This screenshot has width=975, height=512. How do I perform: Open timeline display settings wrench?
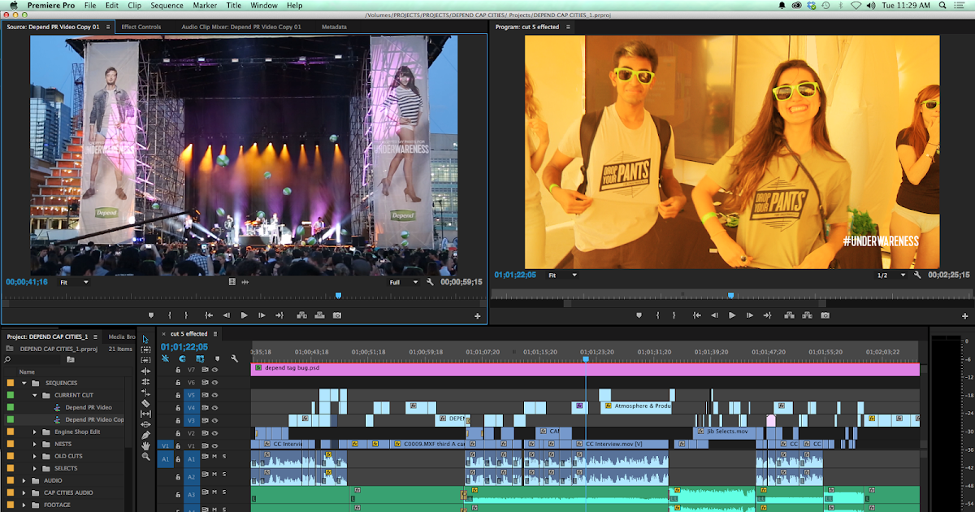point(234,358)
